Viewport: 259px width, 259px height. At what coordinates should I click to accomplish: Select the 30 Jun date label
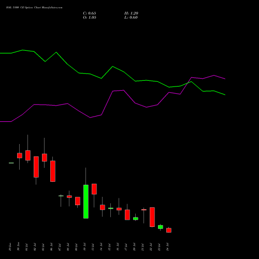[x=18, y=247]
